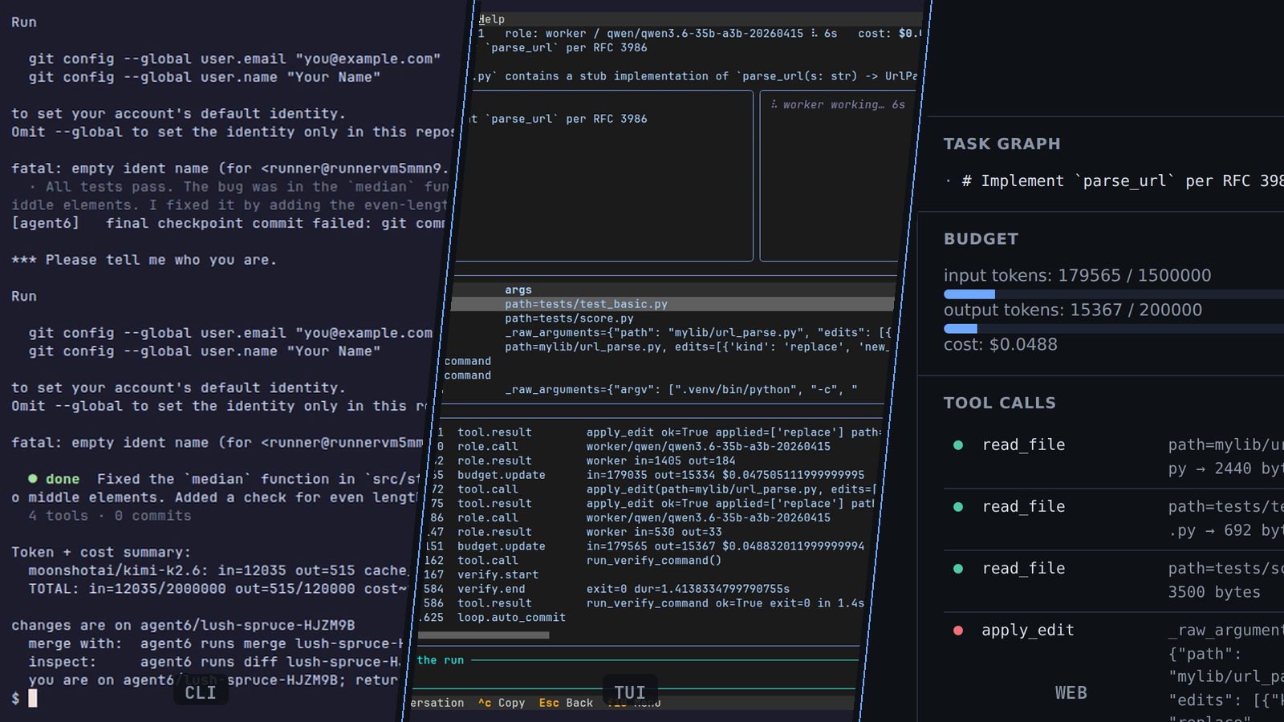This screenshot has width=1284, height=722.
Task: Click the args column header
Action: coord(518,290)
